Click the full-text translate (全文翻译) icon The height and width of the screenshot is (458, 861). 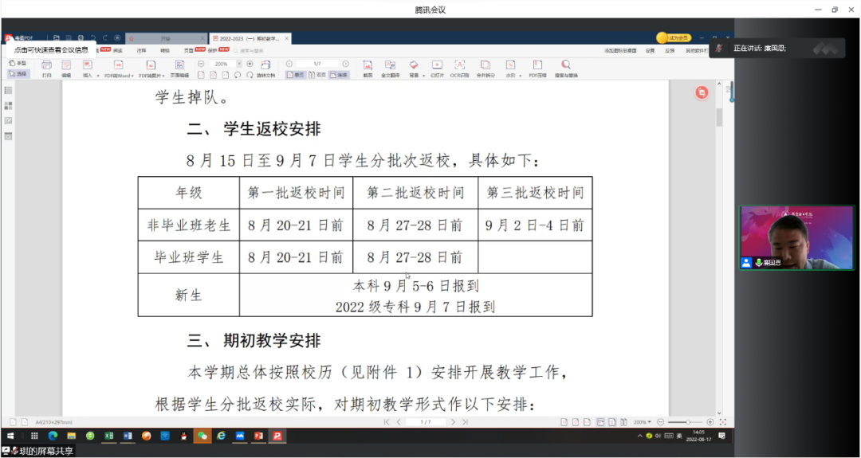pyautogui.click(x=389, y=67)
